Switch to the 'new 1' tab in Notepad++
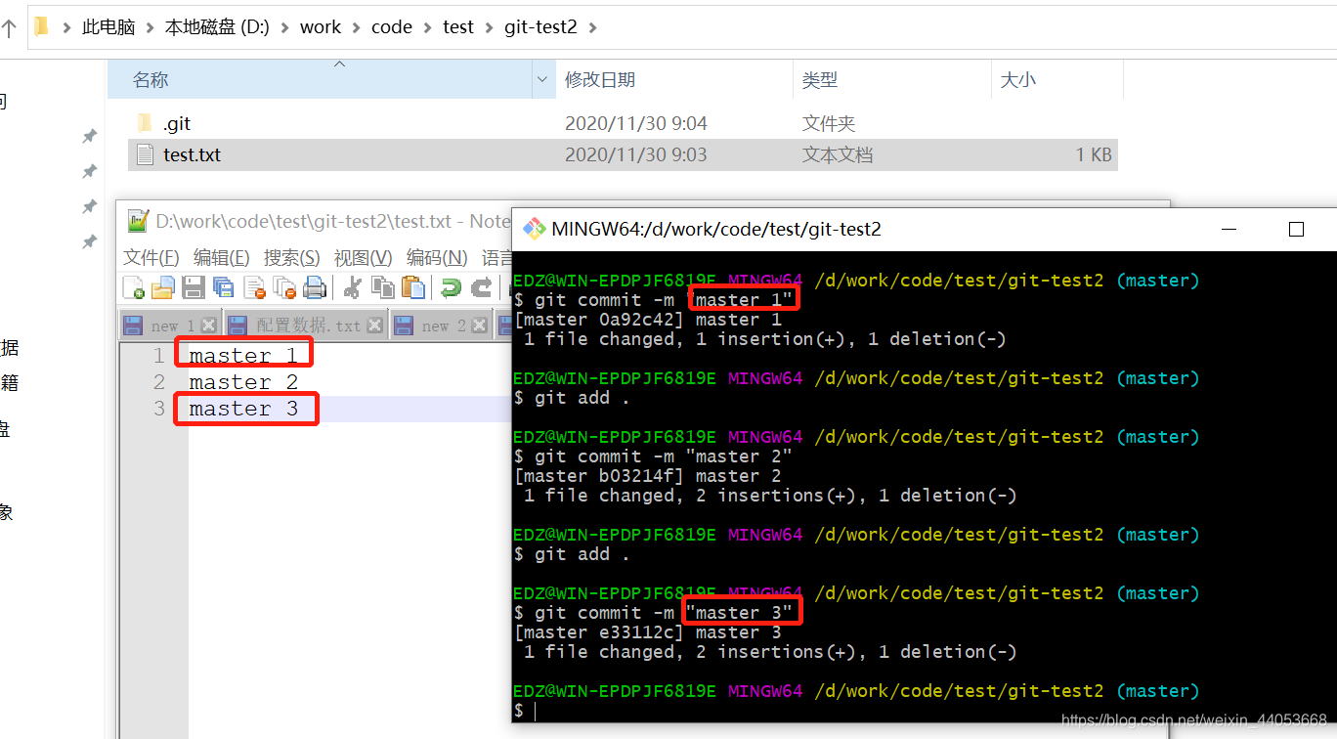 (171, 326)
